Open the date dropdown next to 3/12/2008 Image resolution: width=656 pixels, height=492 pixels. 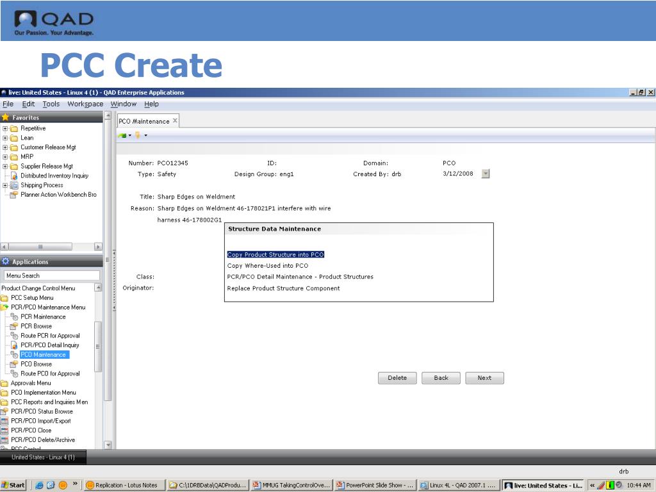coord(486,174)
